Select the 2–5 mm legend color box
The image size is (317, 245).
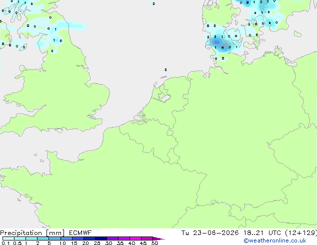[43, 238]
